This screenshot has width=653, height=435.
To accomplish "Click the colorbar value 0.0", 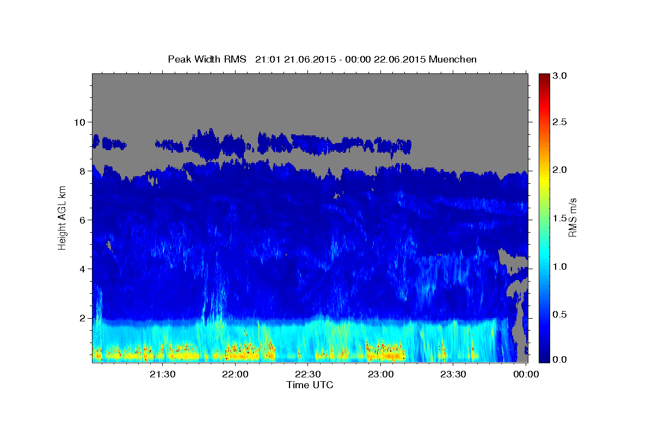I will click(560, 359).
